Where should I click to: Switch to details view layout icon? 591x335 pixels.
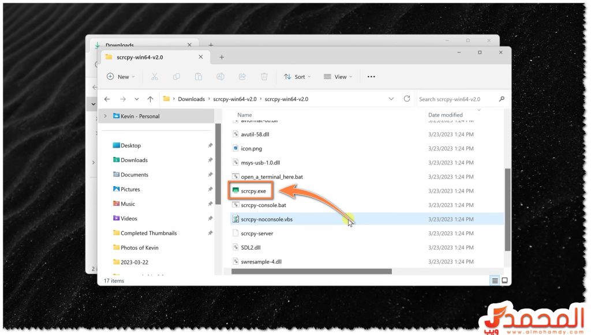tap(495, 281)
